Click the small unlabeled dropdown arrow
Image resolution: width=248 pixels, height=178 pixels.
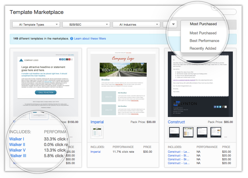point(173,24)
